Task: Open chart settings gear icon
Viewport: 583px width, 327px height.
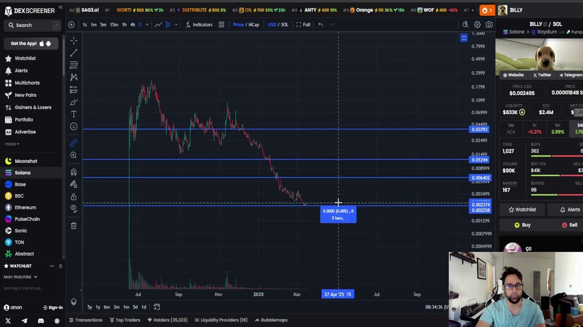Action: point(477,25)
